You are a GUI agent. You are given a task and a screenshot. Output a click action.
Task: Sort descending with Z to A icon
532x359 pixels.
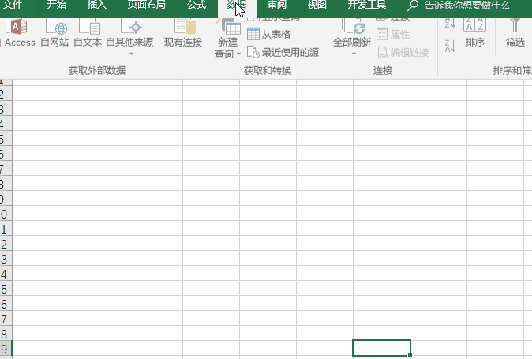pos(450,46)
